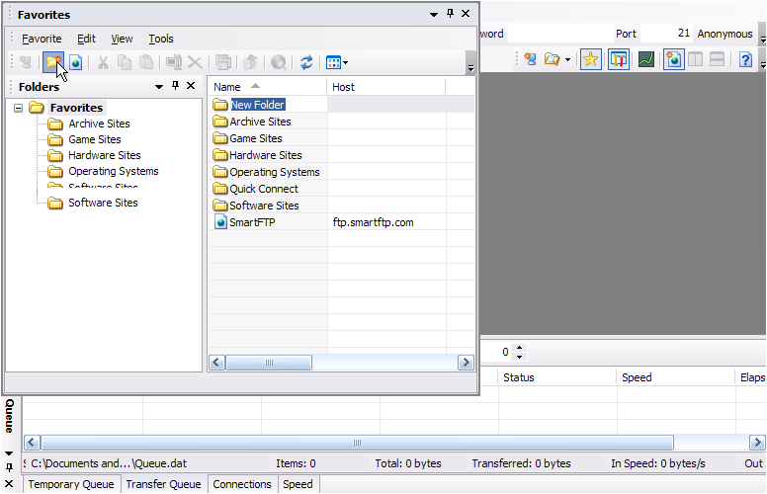Sort by the Host column header
This screenshot has height=494, width=767.
pos(385,87)
